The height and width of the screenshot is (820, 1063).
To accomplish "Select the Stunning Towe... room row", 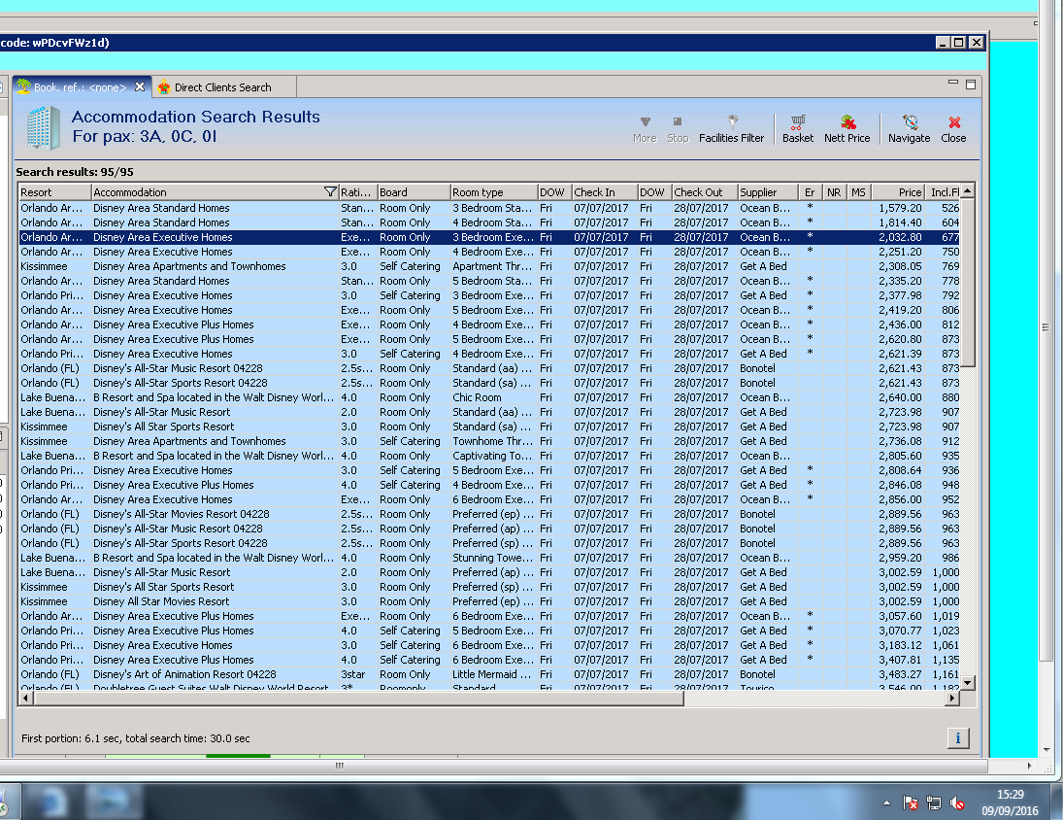I will 489,558.
